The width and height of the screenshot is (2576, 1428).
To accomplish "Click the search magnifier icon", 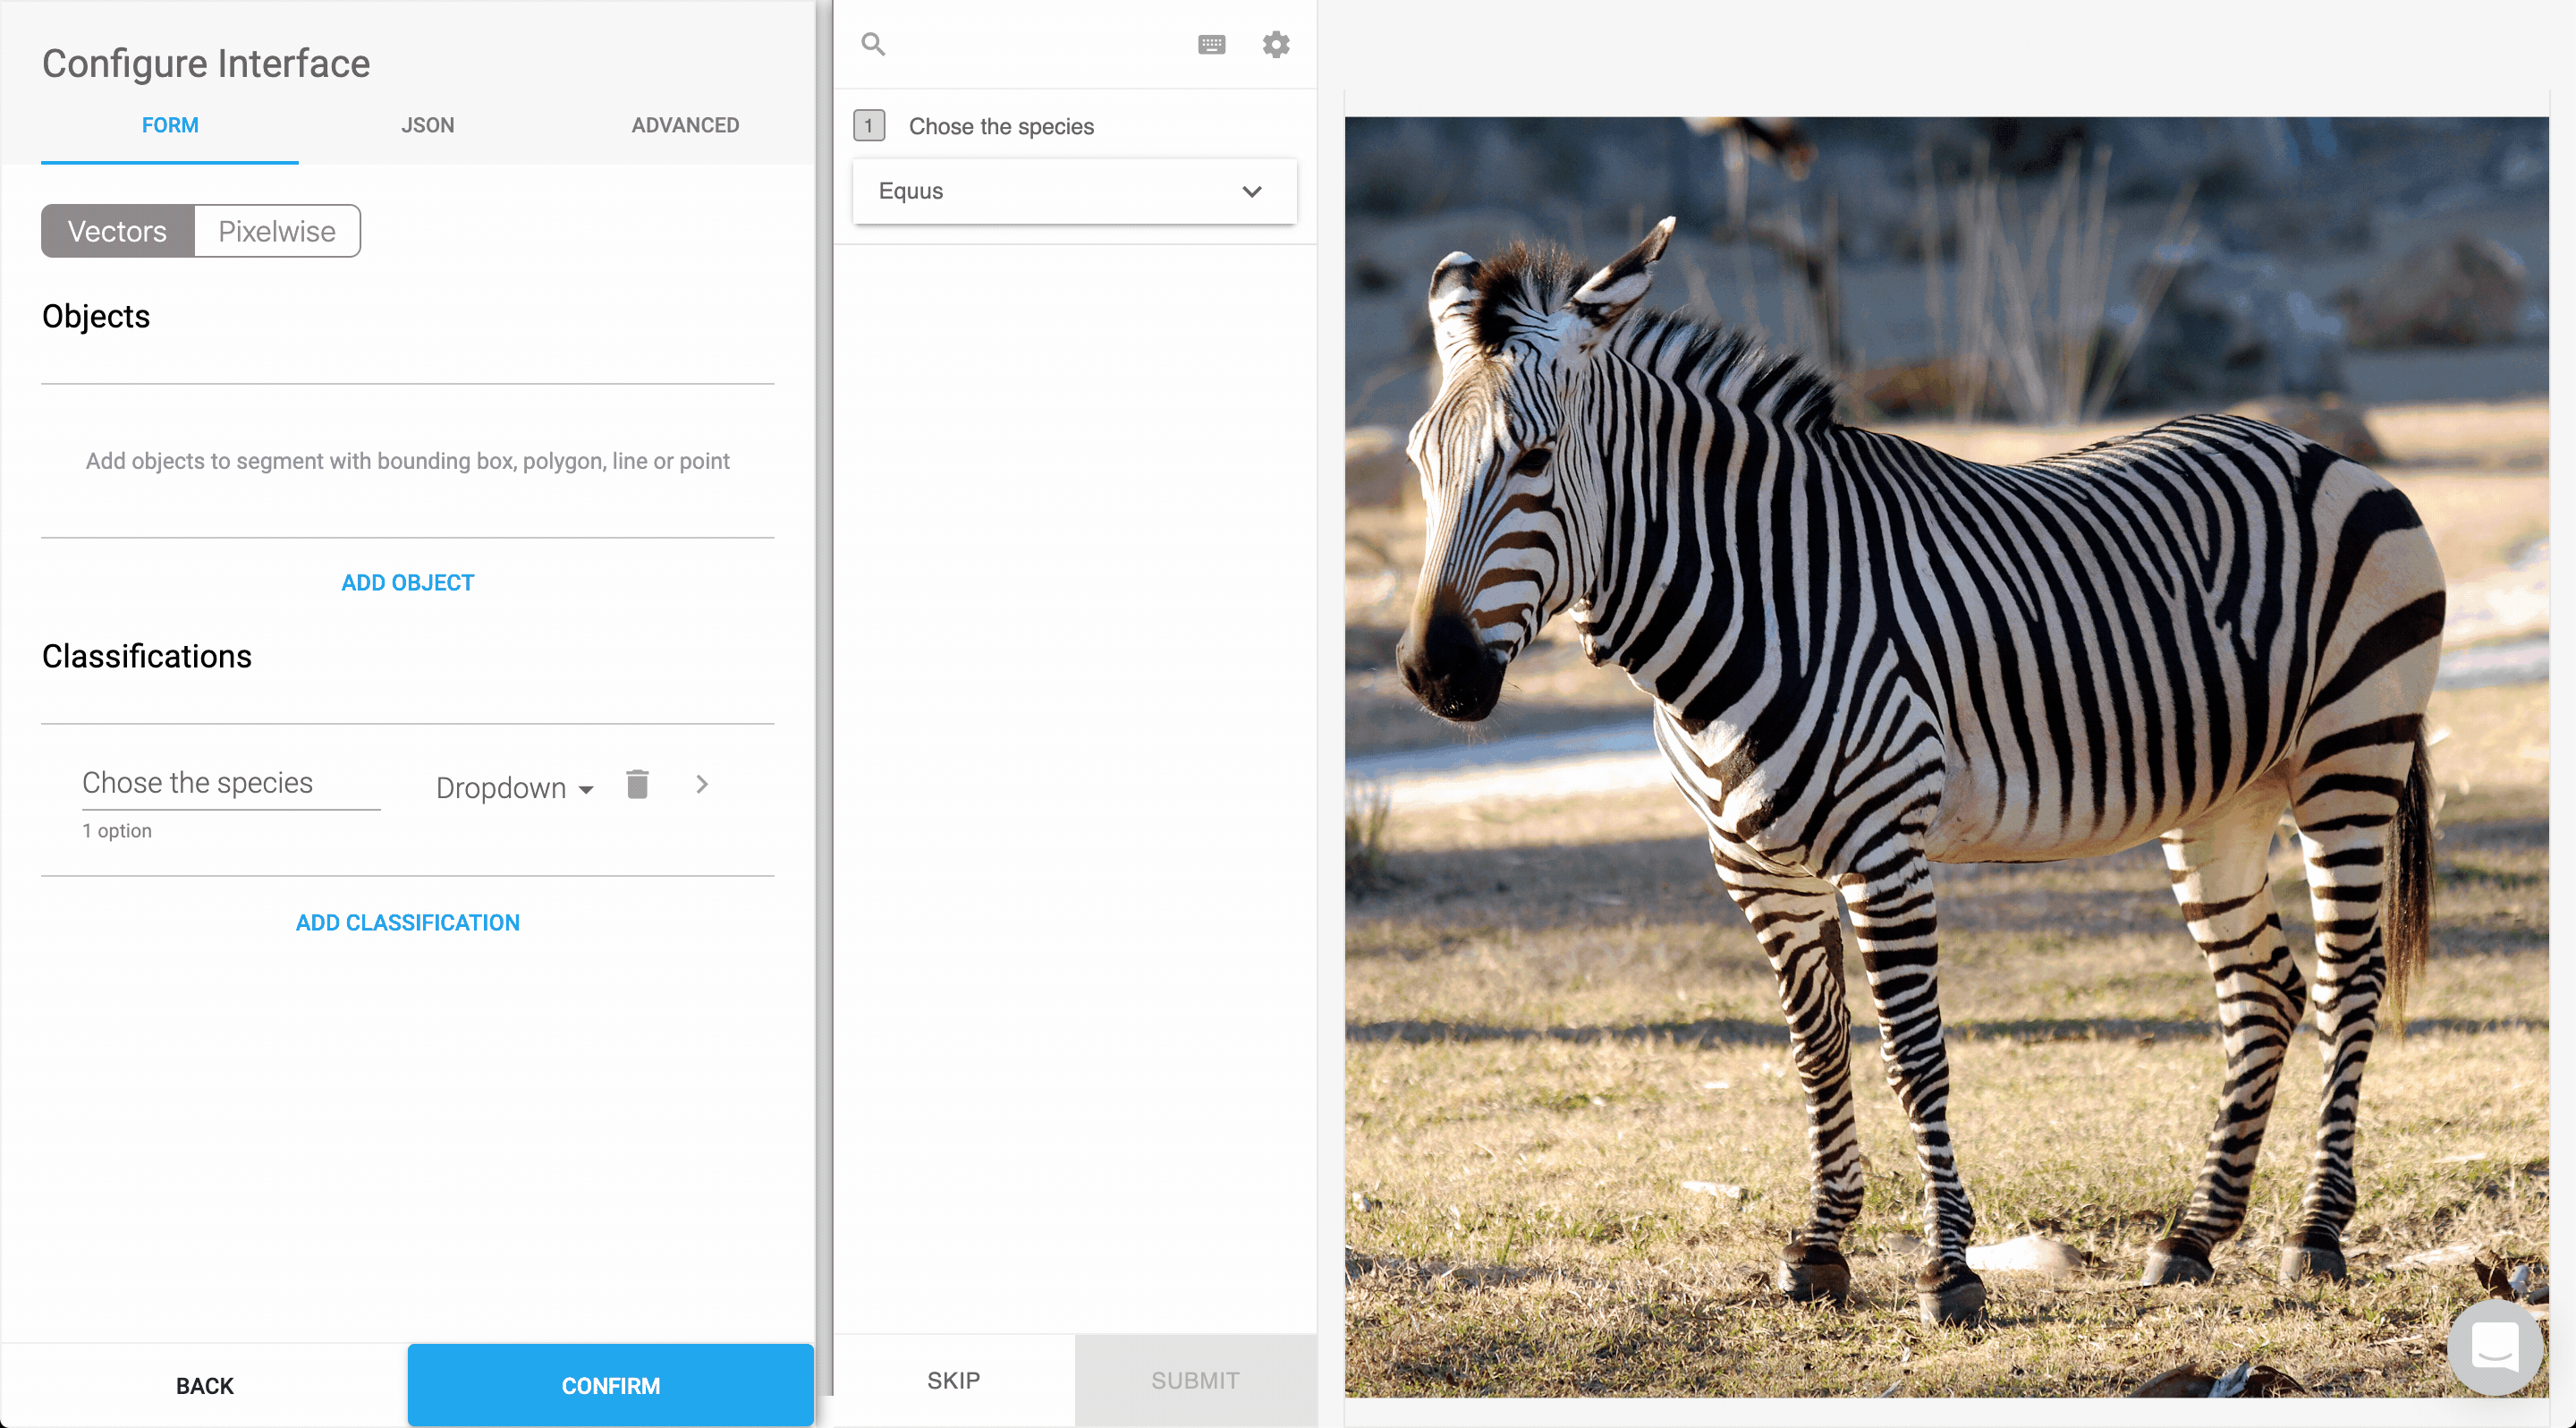I will coord(873,44).
